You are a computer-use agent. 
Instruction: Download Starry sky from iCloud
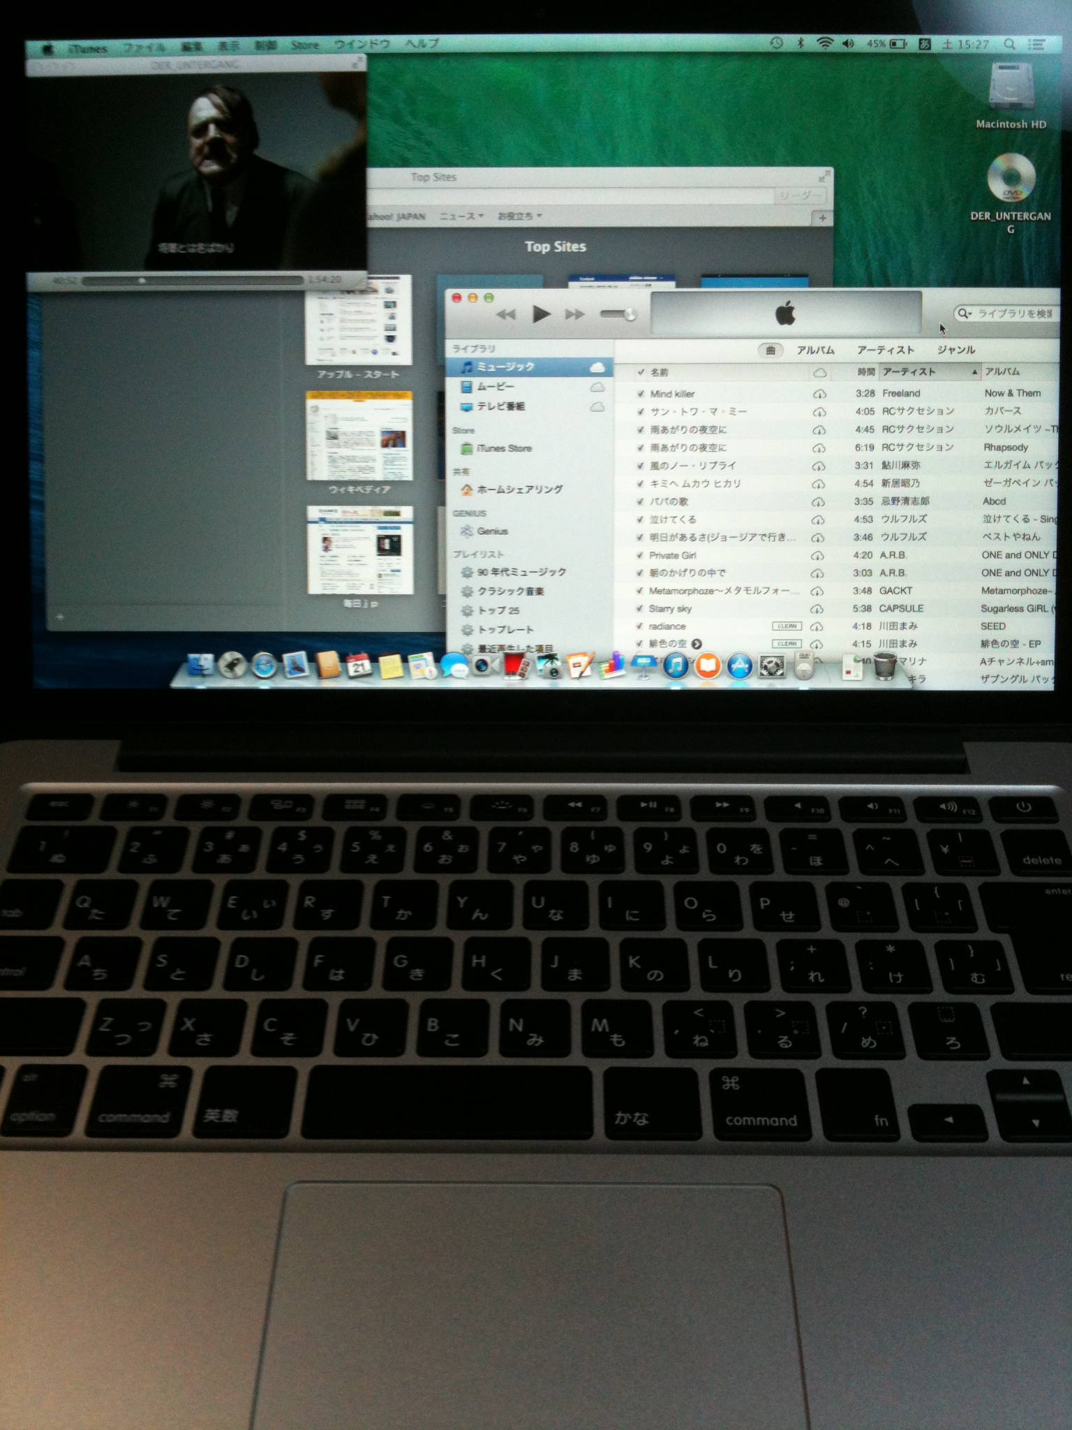coord(817,610)
